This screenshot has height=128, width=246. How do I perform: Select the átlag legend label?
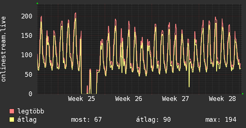pos(27,120)
